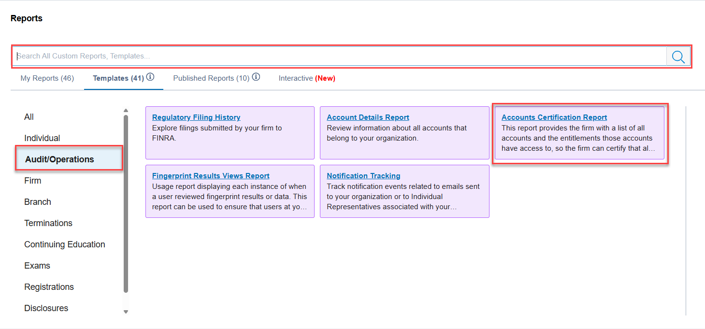Open info icon next to Templates tab
Screen dimensions: 705x329
tap(150, 77)
